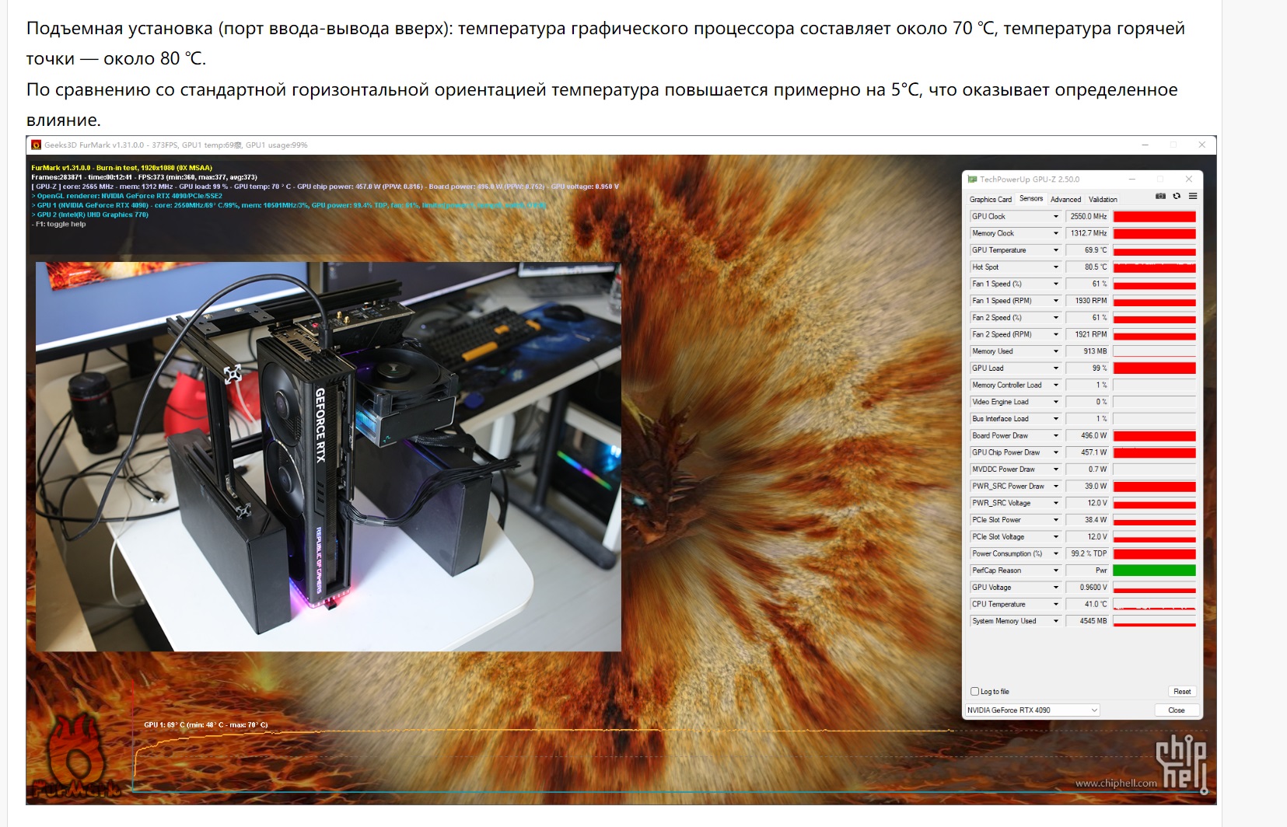Click the red GPU Load history graph
The height and width of the screenshot is (827, 1287).
pos(1154,368)
